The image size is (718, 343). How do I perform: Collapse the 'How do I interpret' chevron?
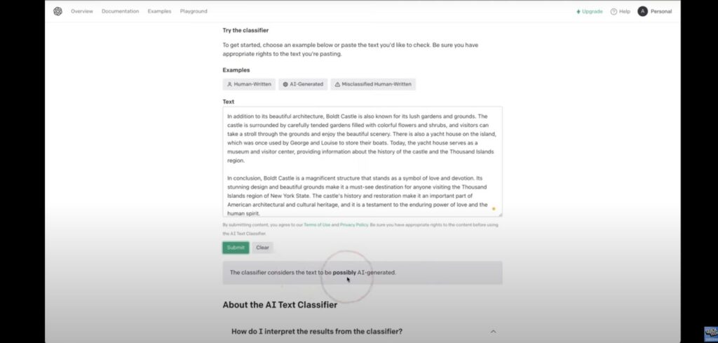coord(493,331)
